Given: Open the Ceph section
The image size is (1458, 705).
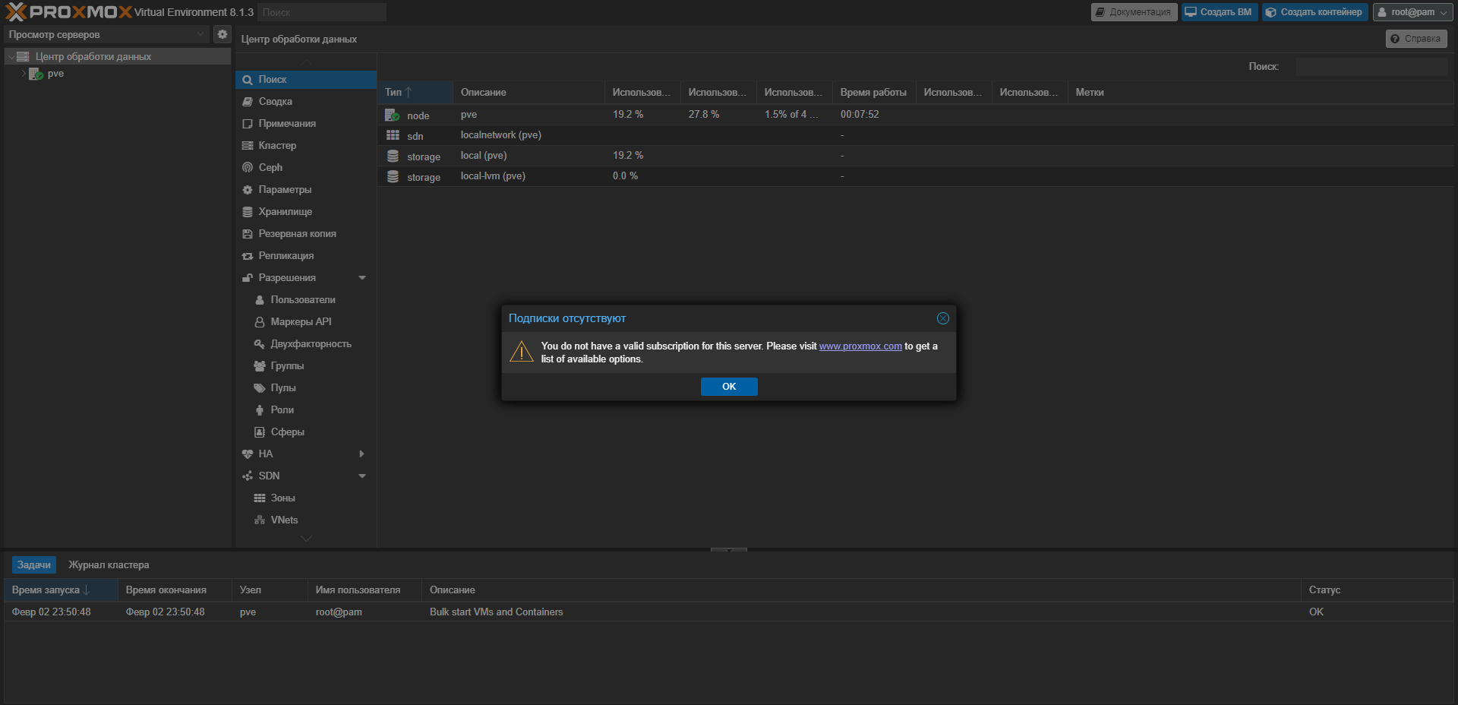Looking at the screenshot, I should click(306, 167).
